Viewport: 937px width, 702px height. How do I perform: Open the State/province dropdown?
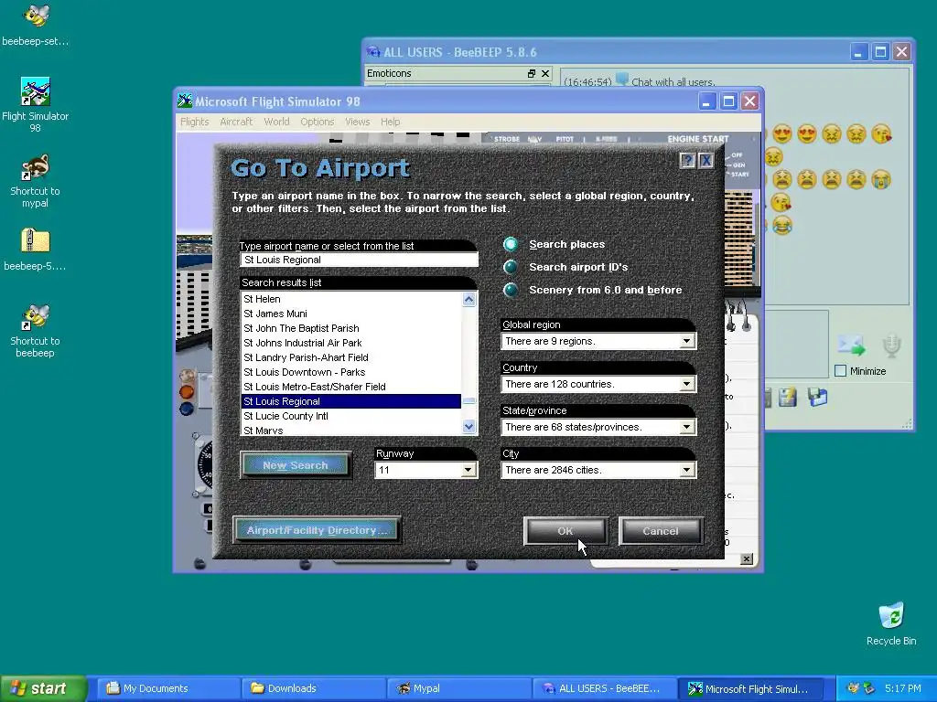686,427
